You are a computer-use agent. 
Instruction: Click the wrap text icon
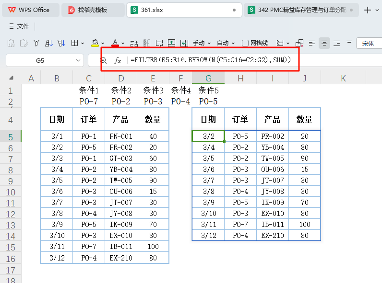tap(159, 43)
